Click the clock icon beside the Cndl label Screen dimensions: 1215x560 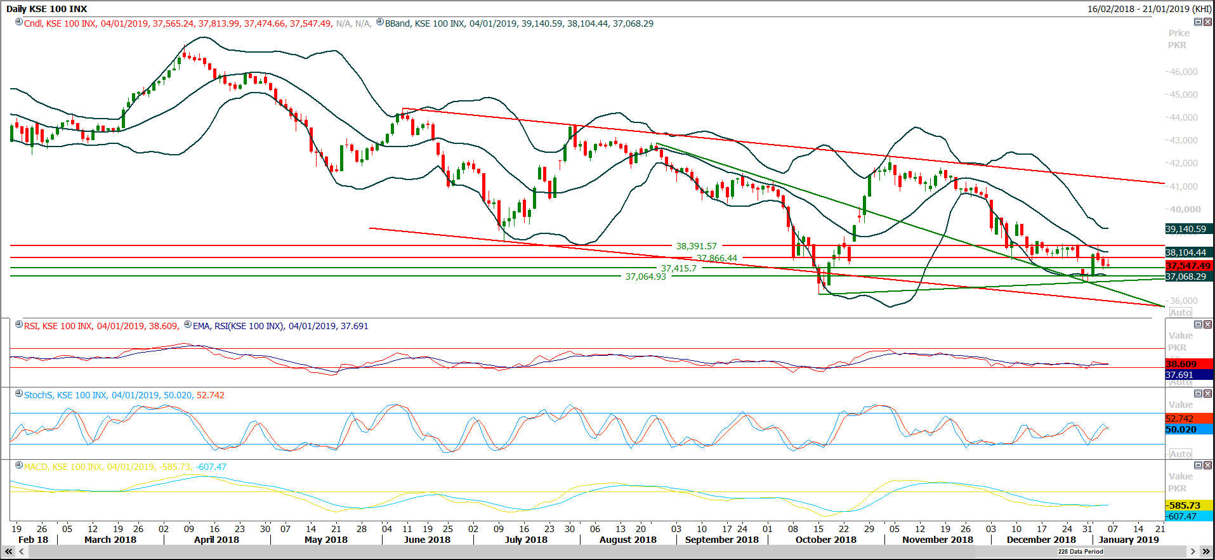click(x=19, y=22)
